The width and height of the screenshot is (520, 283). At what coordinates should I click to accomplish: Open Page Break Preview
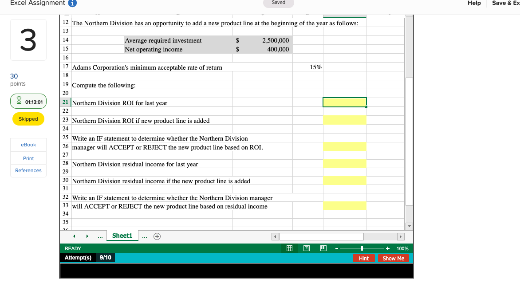pyautogui.click(x=323, y=248)
